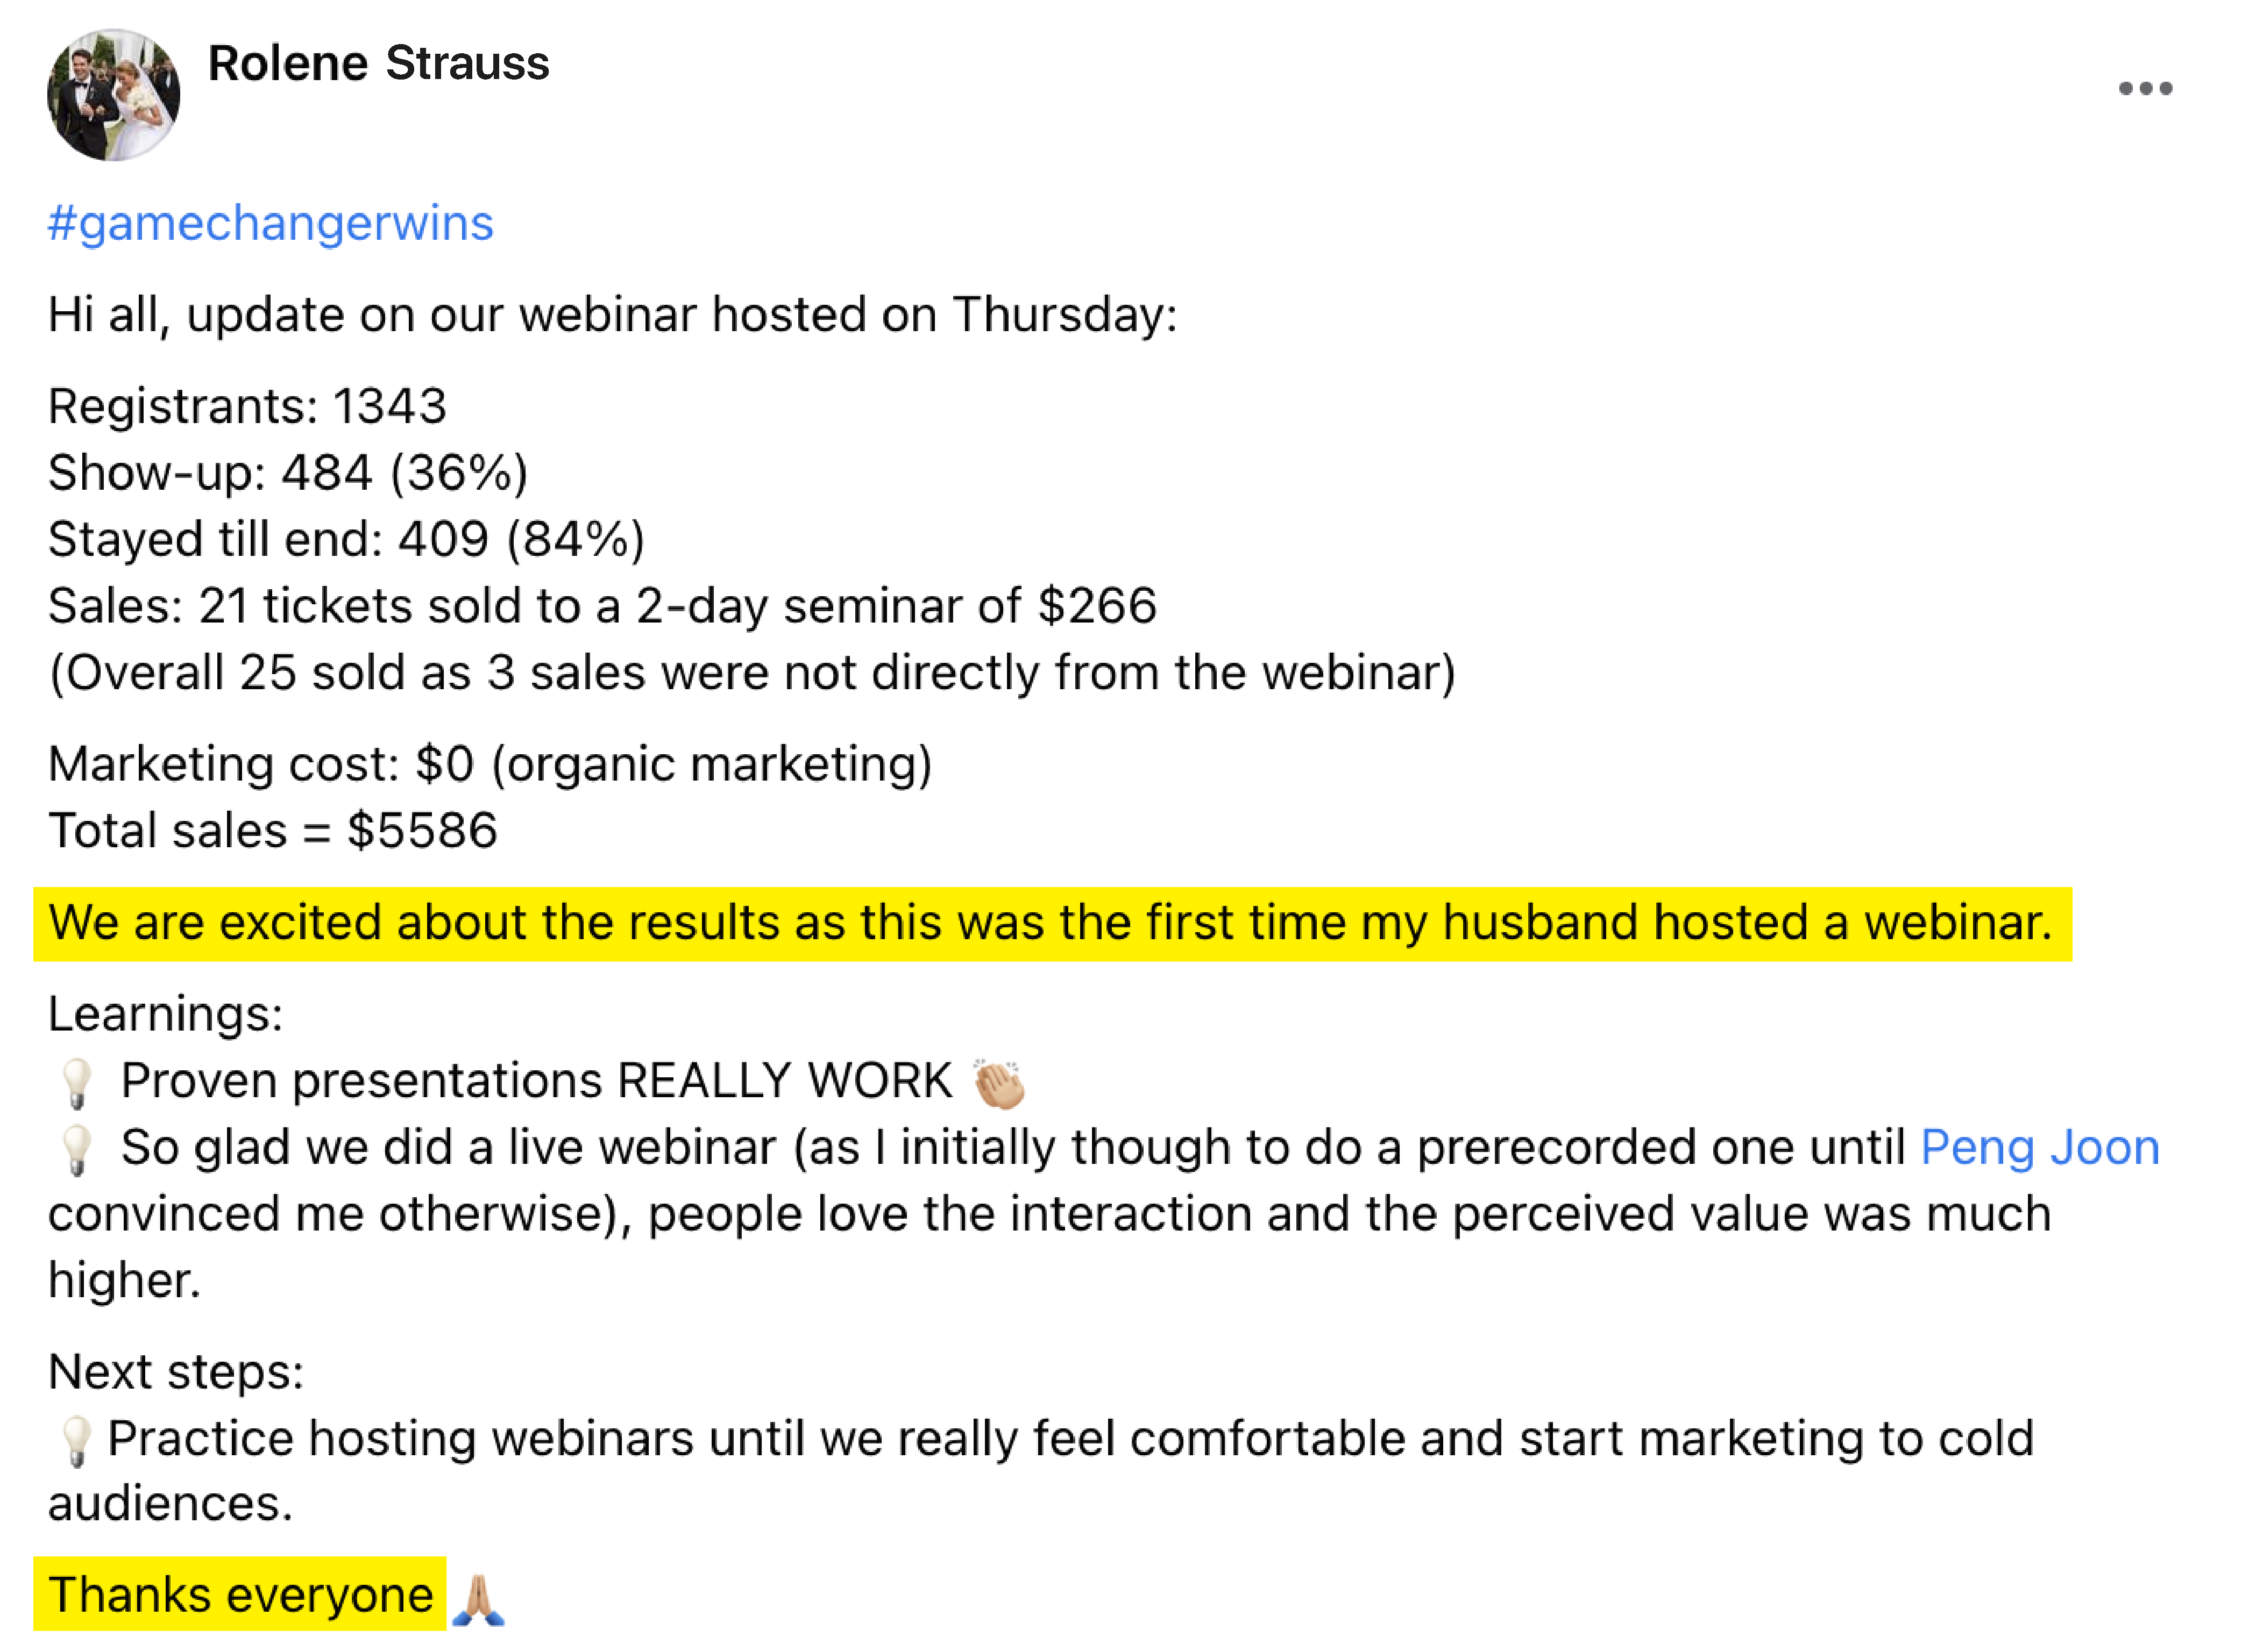2242x1652 pixels.
Task: Click the highlighted sentence about husband's first webinar
Action: point(1051,922)
